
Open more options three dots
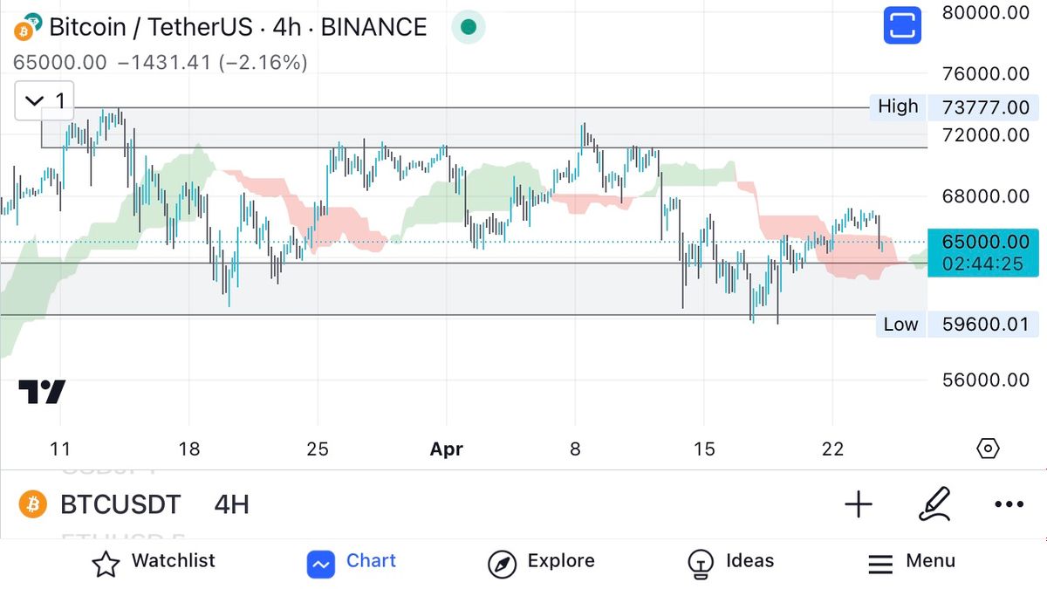[x=1009, y=504]
